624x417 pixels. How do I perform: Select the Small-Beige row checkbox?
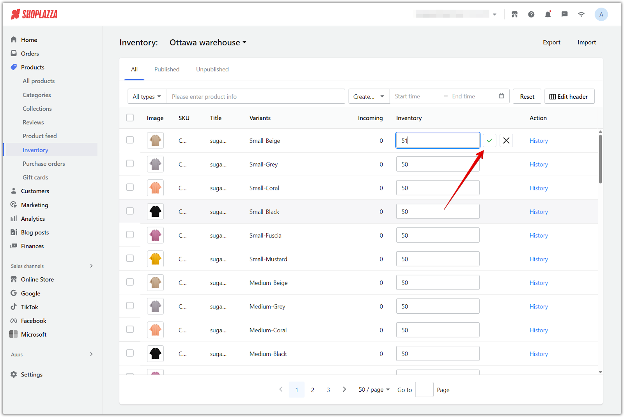[x=130, y=140]
